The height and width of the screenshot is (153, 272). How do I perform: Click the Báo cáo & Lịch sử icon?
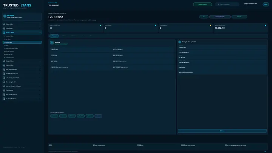[x=4, y=94]
